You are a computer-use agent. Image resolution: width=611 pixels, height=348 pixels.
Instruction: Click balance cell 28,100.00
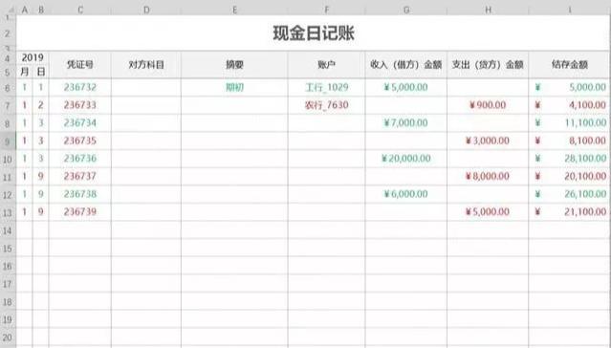coord(570,159)
